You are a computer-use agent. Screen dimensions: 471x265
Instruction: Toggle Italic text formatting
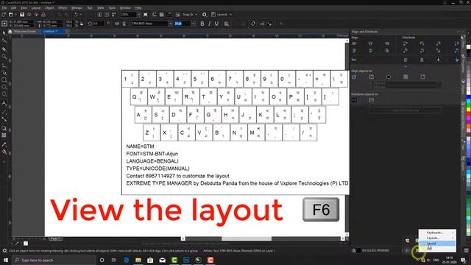(209, 24)
